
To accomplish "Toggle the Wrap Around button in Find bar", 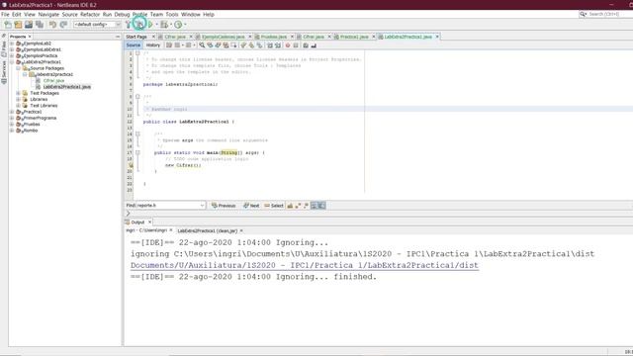I will (x=321, y=206).
